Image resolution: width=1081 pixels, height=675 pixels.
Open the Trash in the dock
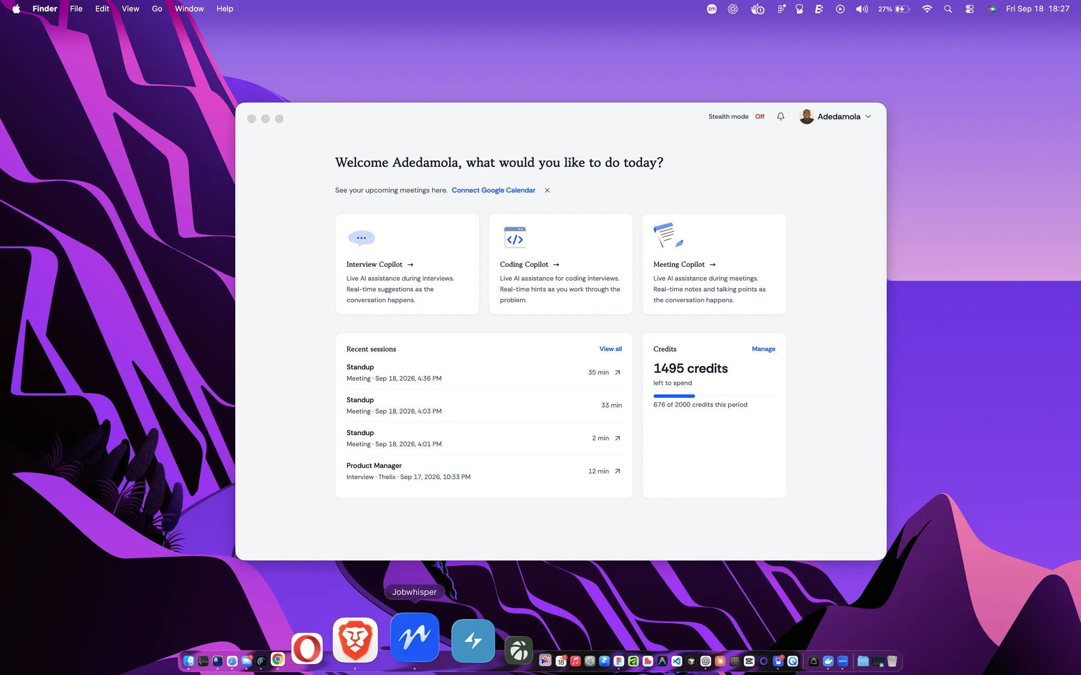[x=892, y=661]
